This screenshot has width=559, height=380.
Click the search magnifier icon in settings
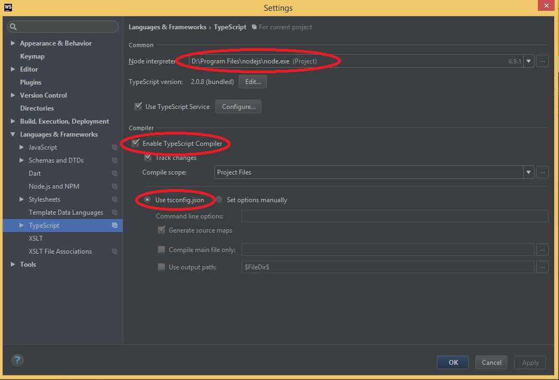click(13, 27)
